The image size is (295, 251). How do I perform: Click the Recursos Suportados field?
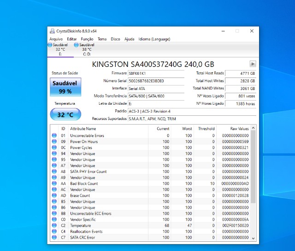point(192,119)
